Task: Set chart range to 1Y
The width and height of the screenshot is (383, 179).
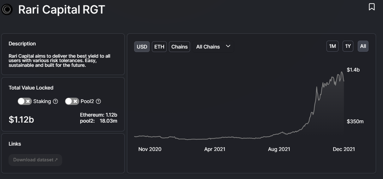Action: click(x=348, y=46)
